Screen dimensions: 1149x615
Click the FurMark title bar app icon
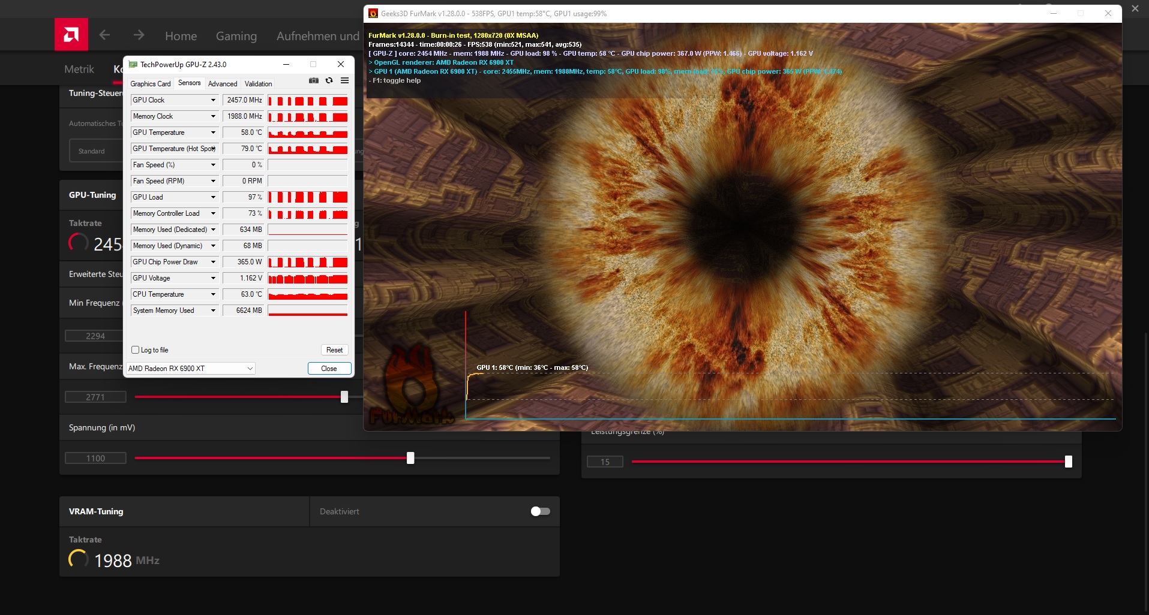coord(373,13)
